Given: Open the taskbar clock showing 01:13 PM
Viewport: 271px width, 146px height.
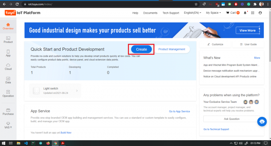Looking at the screenshot, I should coord(255,143).
